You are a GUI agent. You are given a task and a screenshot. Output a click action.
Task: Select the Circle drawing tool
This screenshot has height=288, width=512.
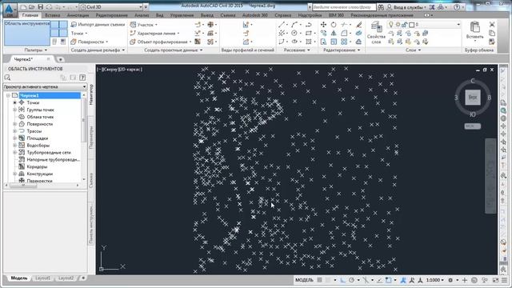click(294, 33)
